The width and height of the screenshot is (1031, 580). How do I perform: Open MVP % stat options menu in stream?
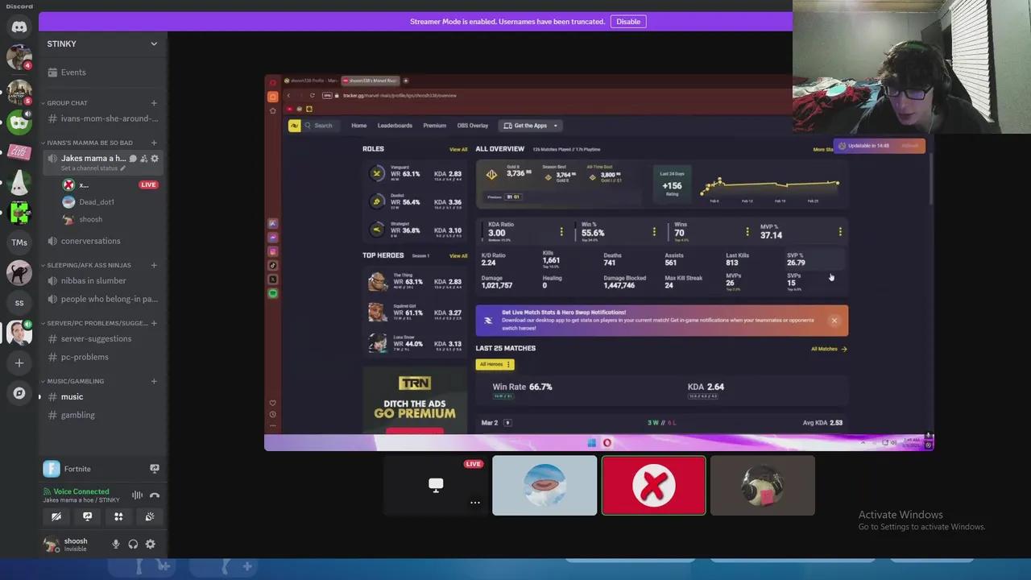tap(839, 232)
